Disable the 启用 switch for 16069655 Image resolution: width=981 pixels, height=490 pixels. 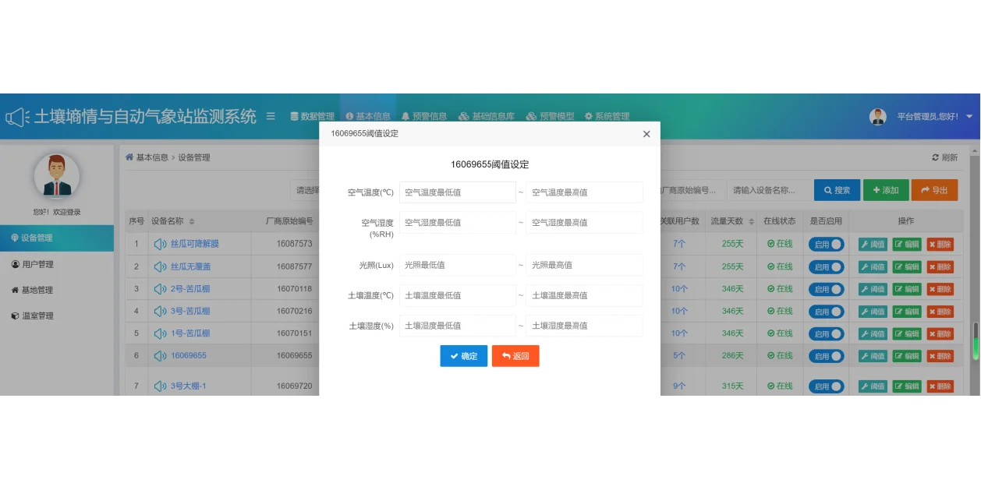[x=827, y=355]
